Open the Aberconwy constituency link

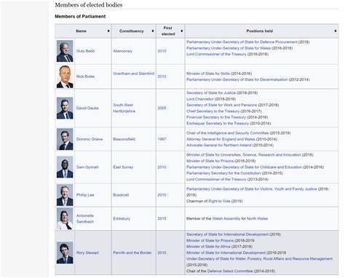coord(122,51)
